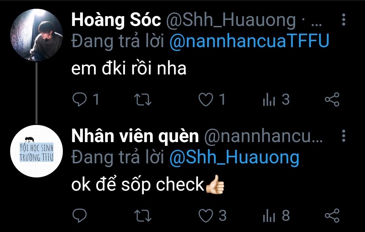The image size is (365, 232).
Task: Open the "ok để sốp check" tweet text
Action: [x=138, y=185]
